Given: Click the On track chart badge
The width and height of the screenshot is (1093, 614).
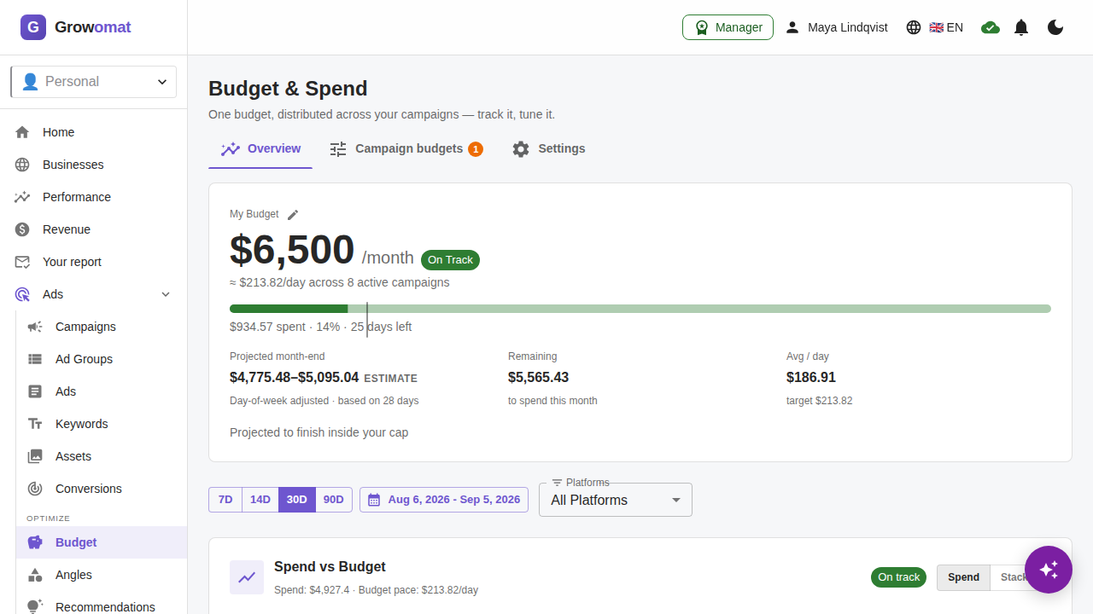Looking at the screenshot, I should click(898, 577).
